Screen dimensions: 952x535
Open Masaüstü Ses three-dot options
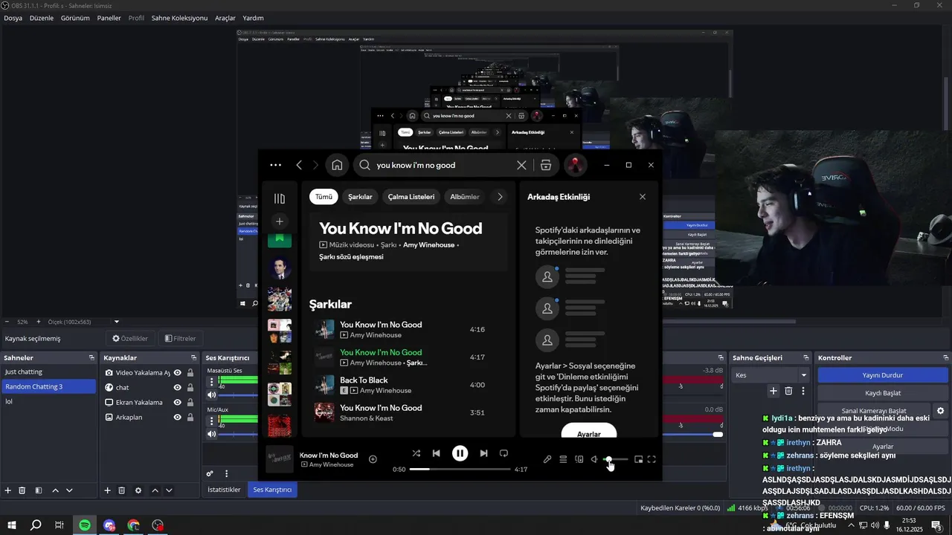point(211,382)
